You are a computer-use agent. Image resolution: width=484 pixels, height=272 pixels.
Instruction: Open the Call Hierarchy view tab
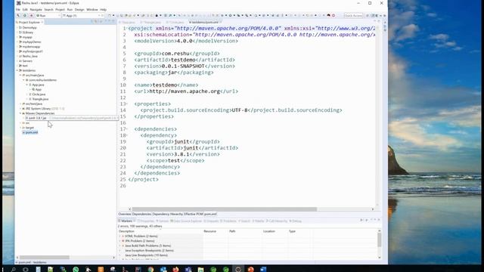[x=278, y=221]
